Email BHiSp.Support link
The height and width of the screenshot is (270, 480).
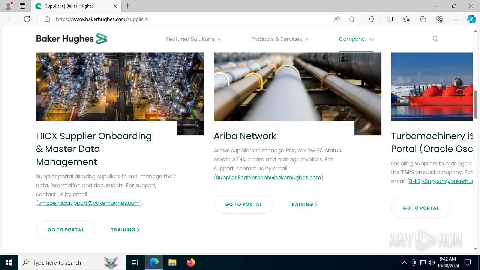(441, 181)
